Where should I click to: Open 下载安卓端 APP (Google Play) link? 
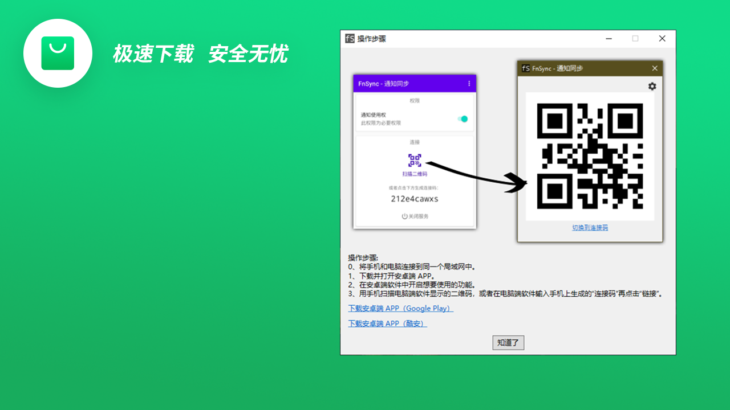click(401, 309)
